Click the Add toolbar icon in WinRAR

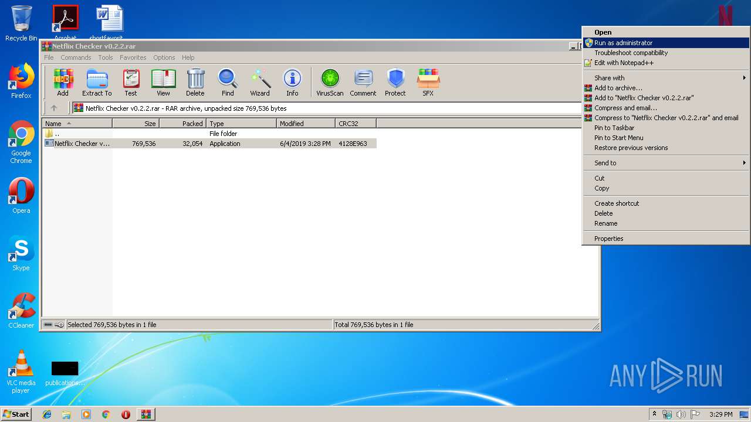click(63, 83)
